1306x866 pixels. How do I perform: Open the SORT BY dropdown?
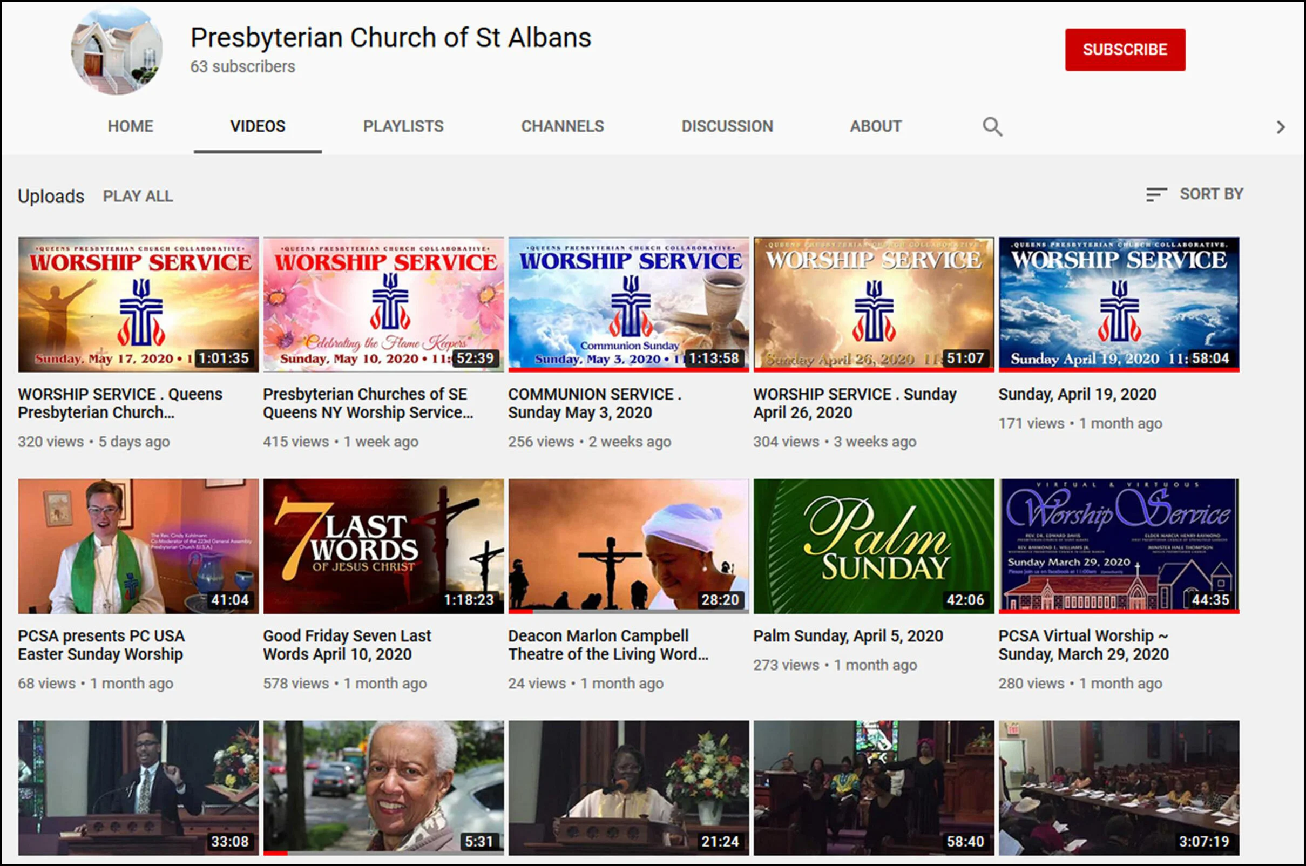click(x=1211, y=194)
